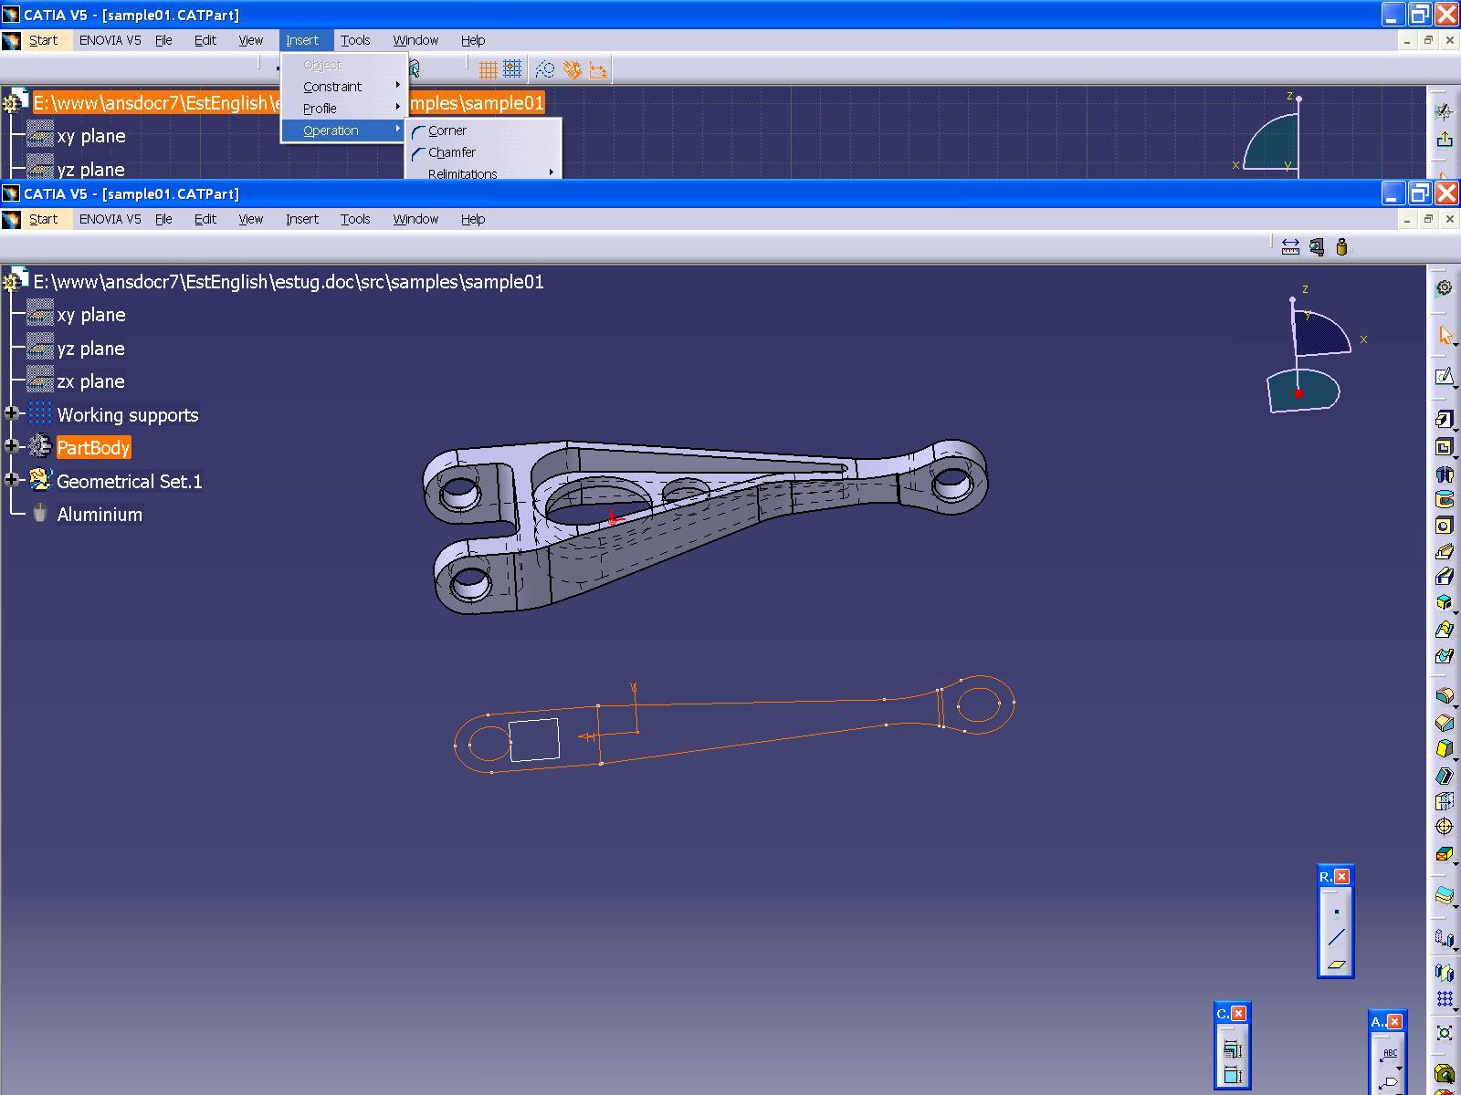Pick the Point tool in R. toolbar
Screen dimensions: 1461x1095
pyautogui.click(x=1336, y=912)
